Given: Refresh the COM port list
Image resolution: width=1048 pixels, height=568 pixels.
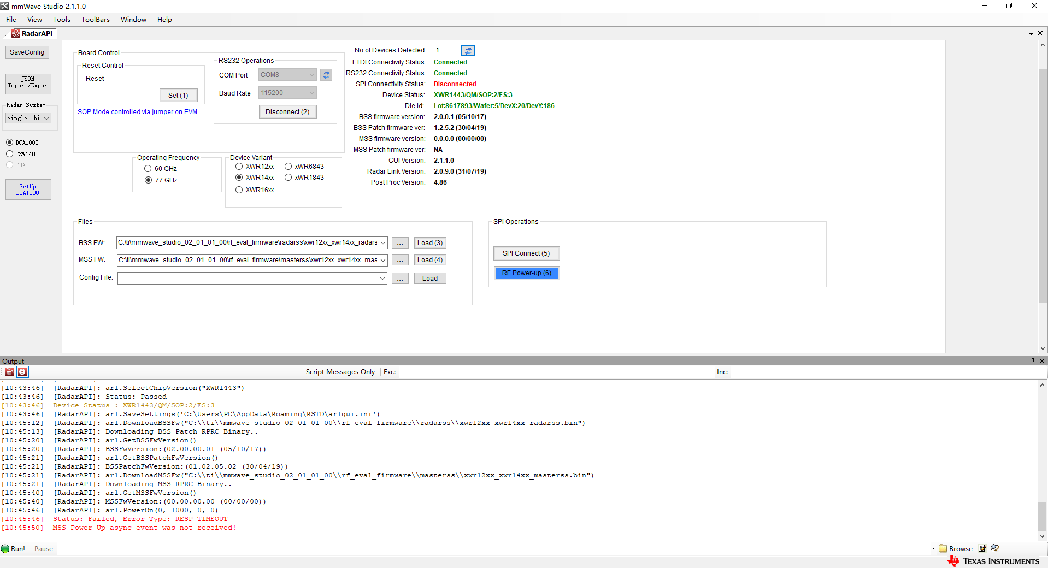Looking at the screenshot, I should point(326,75).
